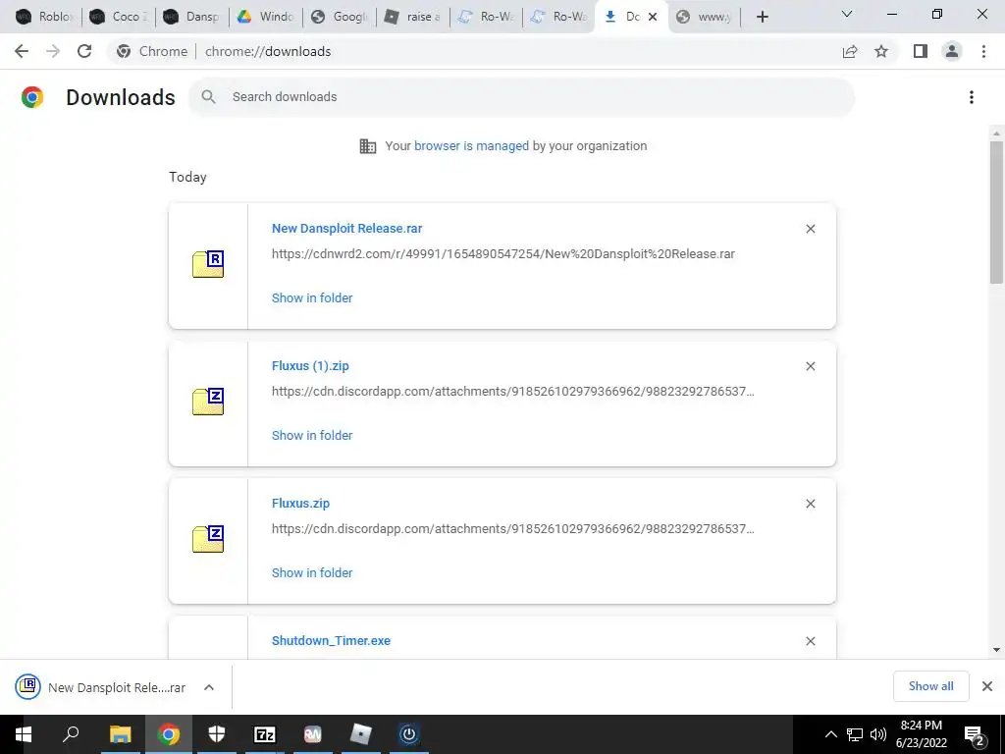Click the scrollbar down arrow

[x=996, y=650]
